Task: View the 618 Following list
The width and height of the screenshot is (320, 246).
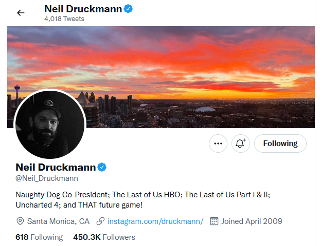Action: 39,237
